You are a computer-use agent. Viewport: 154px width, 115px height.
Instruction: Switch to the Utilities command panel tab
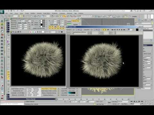point(152,20)
